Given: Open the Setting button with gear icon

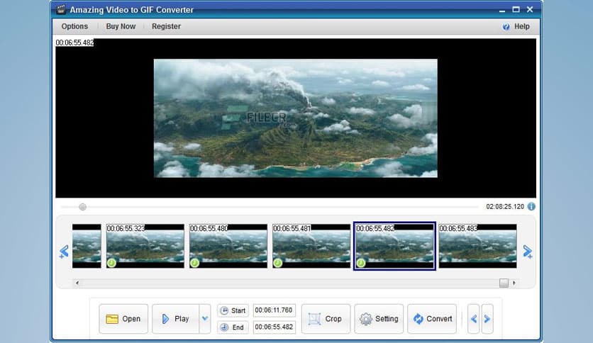Looking at the screenshot, I should pyautogui.click(x=379, y=319).
